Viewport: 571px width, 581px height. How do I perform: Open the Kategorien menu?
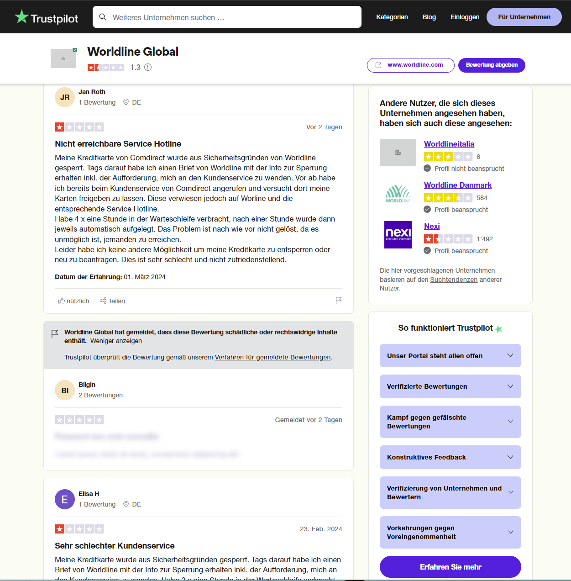point(392,17)
